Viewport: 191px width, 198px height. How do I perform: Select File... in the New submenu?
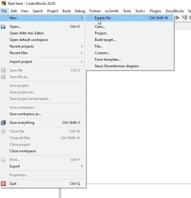coord(129,46)
